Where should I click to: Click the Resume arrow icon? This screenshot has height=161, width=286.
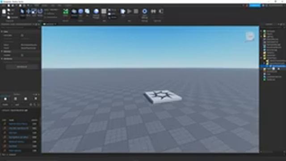[129, 11]
